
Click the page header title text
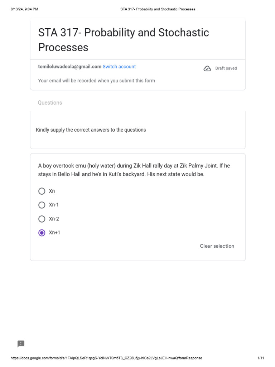(158, 9)
